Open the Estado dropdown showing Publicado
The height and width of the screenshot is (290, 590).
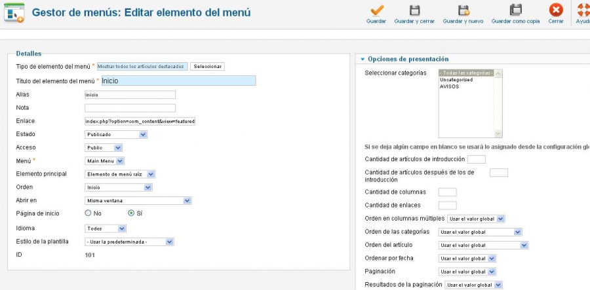[x=116, y=134]
